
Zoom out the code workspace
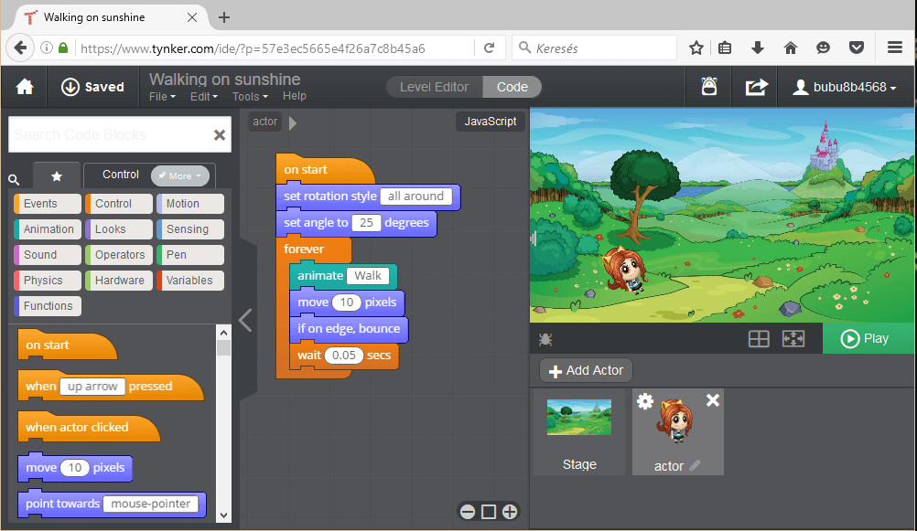468,512
